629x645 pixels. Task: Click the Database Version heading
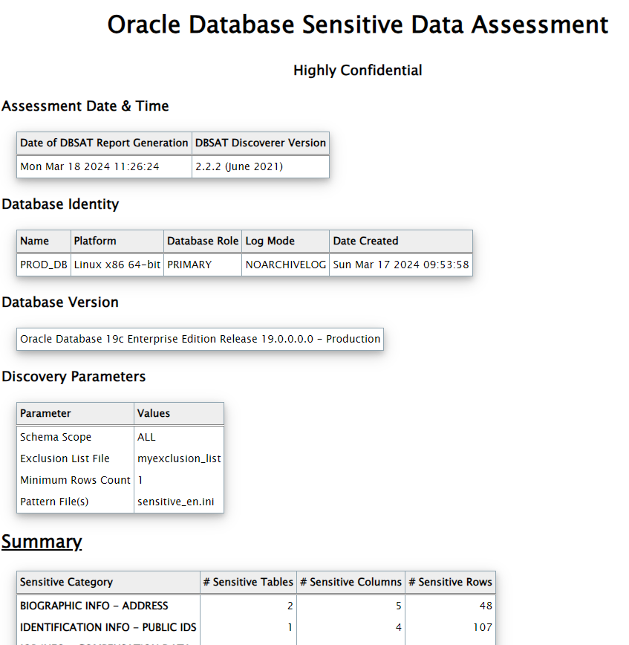click(61, 302)
